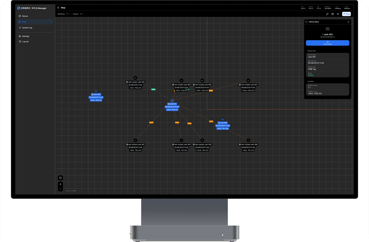Open the filter sliders icon on the map toolbar
The image size is (369, 242).
pos(338,14)
